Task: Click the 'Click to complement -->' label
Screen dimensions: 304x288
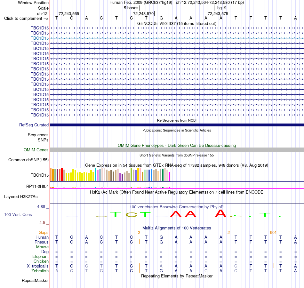Action: point(26,19)
